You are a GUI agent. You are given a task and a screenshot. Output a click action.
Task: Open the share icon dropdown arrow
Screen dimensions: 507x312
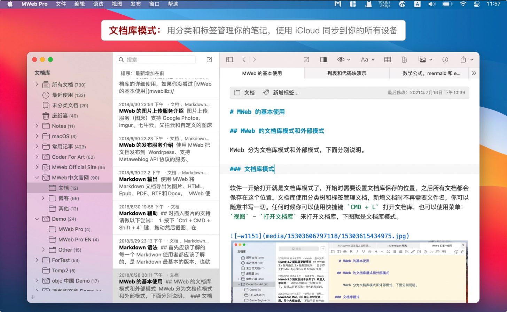(x=472, y=60)
